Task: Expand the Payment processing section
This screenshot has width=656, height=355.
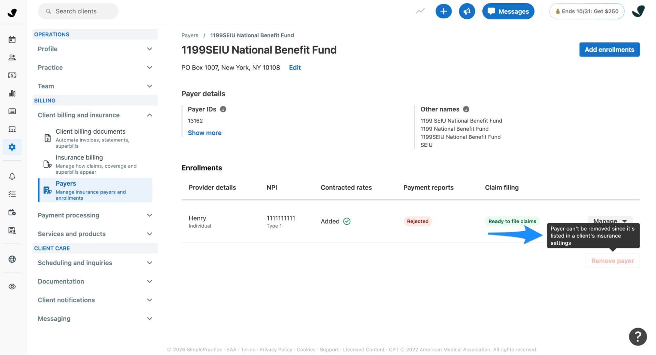Action: [x=95, y=215]
